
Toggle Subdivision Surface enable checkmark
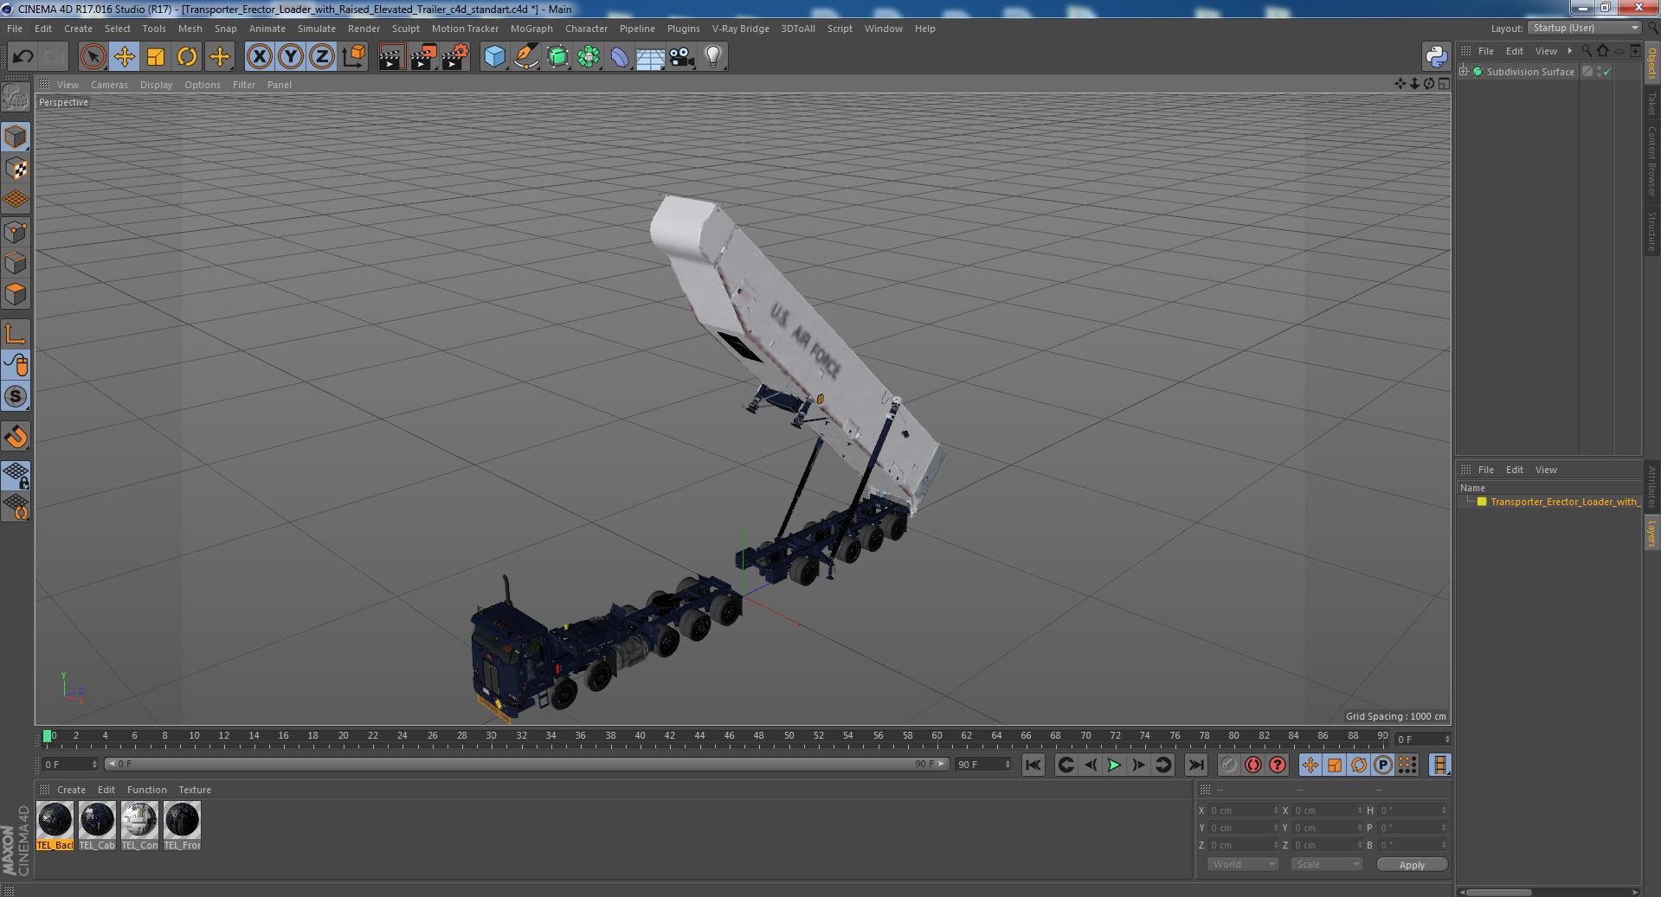pos(1607,72)
